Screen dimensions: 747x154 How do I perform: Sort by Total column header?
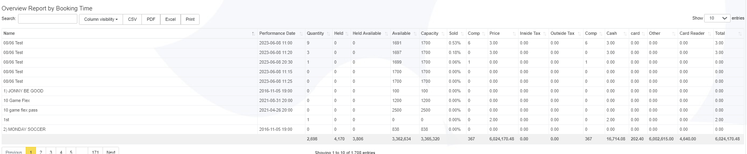point(728,34)
